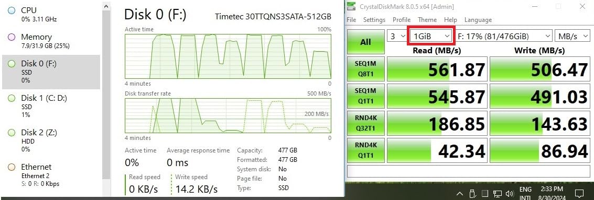Click the Memory circle icon in sidebar
The width and height of the screenshot is (594, 200).
click(12, 37)
